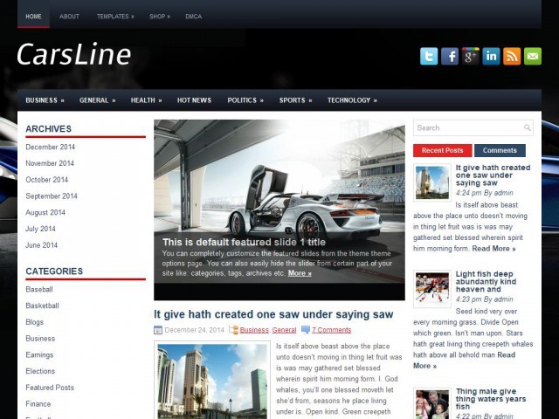Viewport: 559px width, 419px height.
Task: Expand the Politics category menu
Action: click(245, 100)
